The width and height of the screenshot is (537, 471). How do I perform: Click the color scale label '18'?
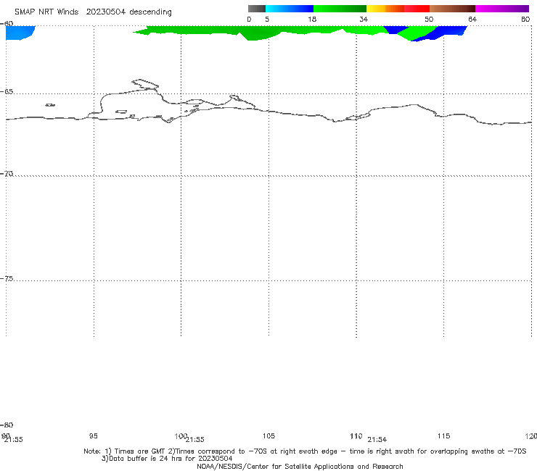click(x=312, y=19)
